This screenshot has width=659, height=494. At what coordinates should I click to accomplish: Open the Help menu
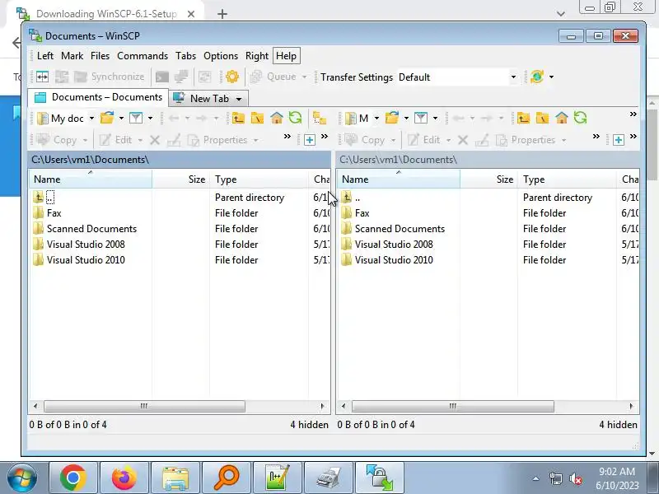coord(286,56)
